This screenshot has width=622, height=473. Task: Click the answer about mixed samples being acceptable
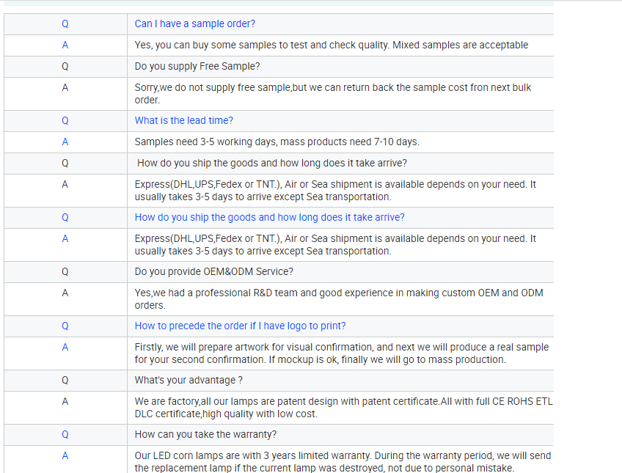(x=332, y=45)
